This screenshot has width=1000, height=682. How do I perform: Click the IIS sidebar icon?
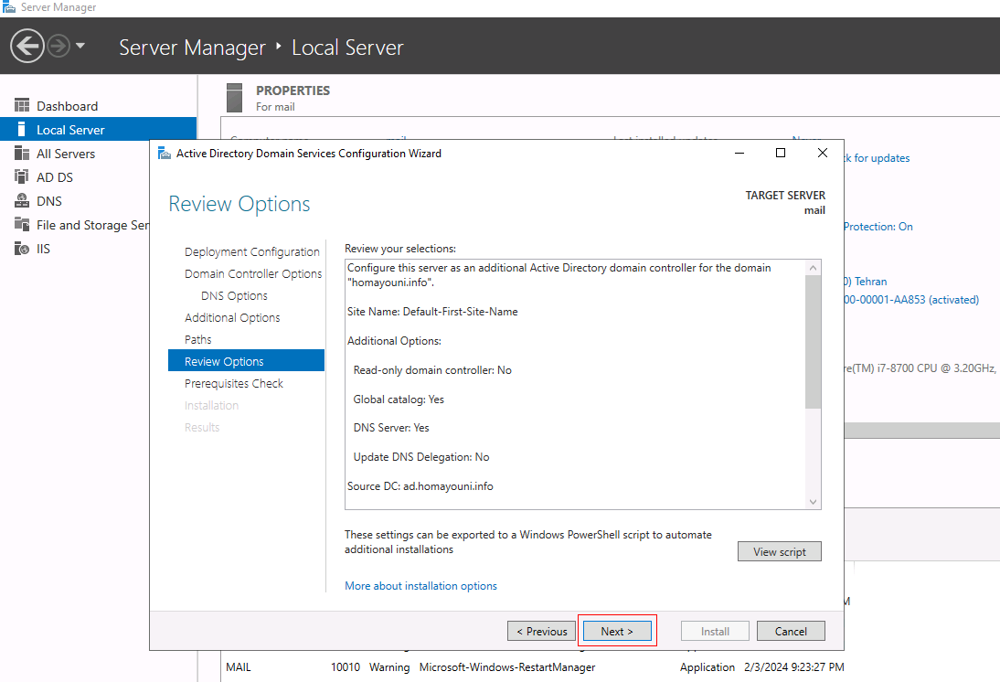tap(22, 248)
